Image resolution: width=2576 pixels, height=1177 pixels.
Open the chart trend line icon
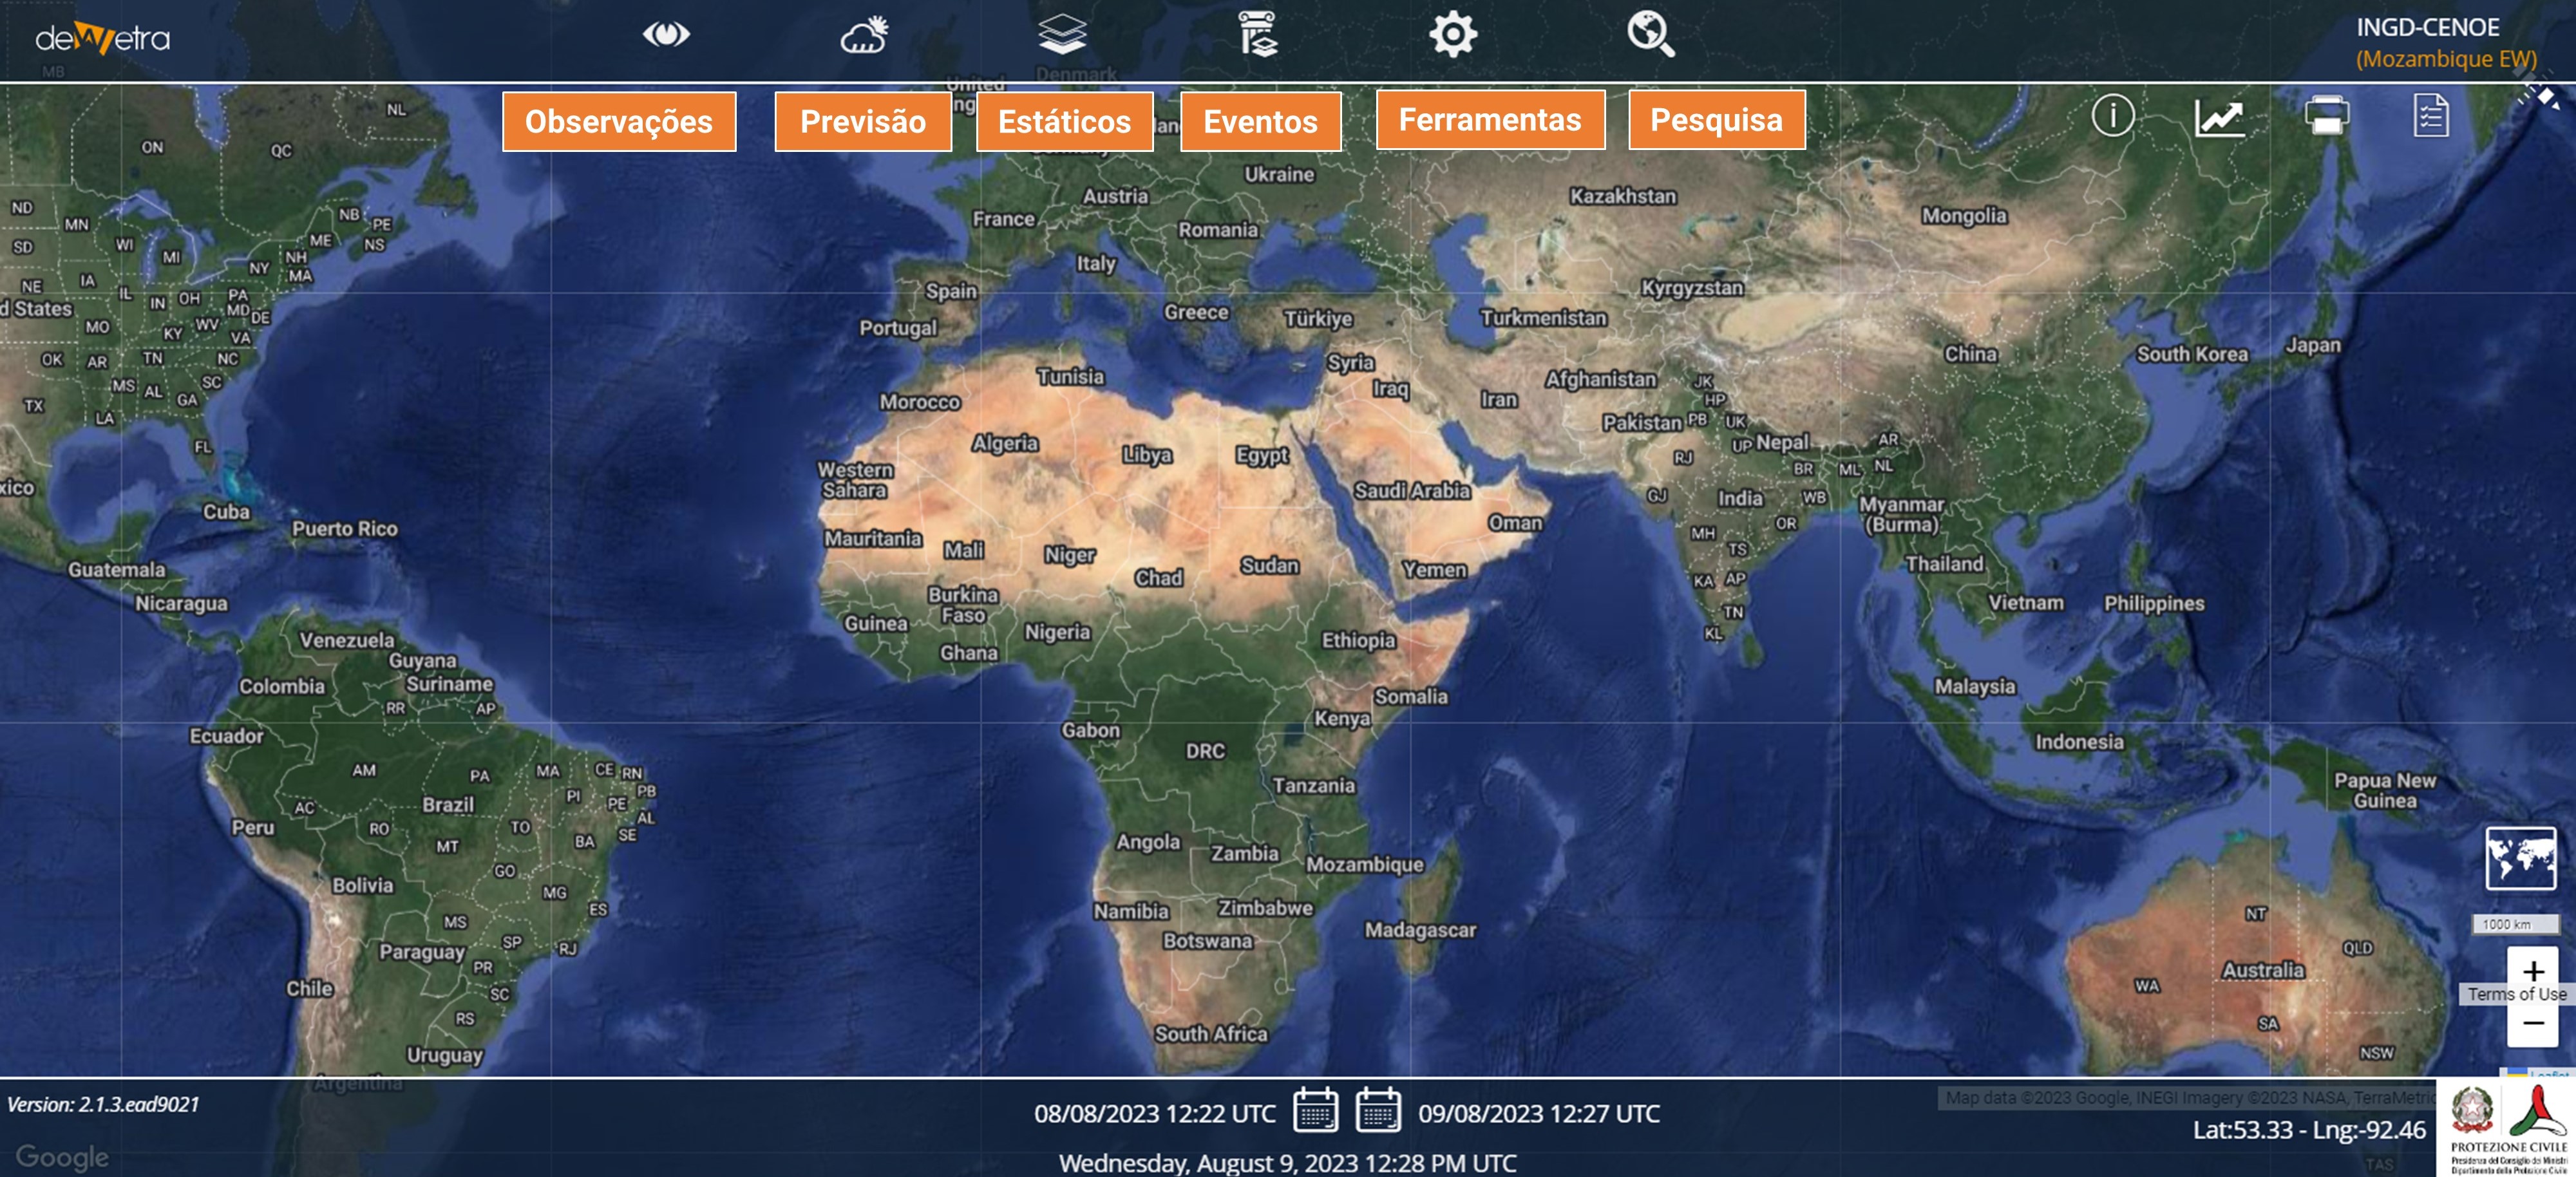2219,118
